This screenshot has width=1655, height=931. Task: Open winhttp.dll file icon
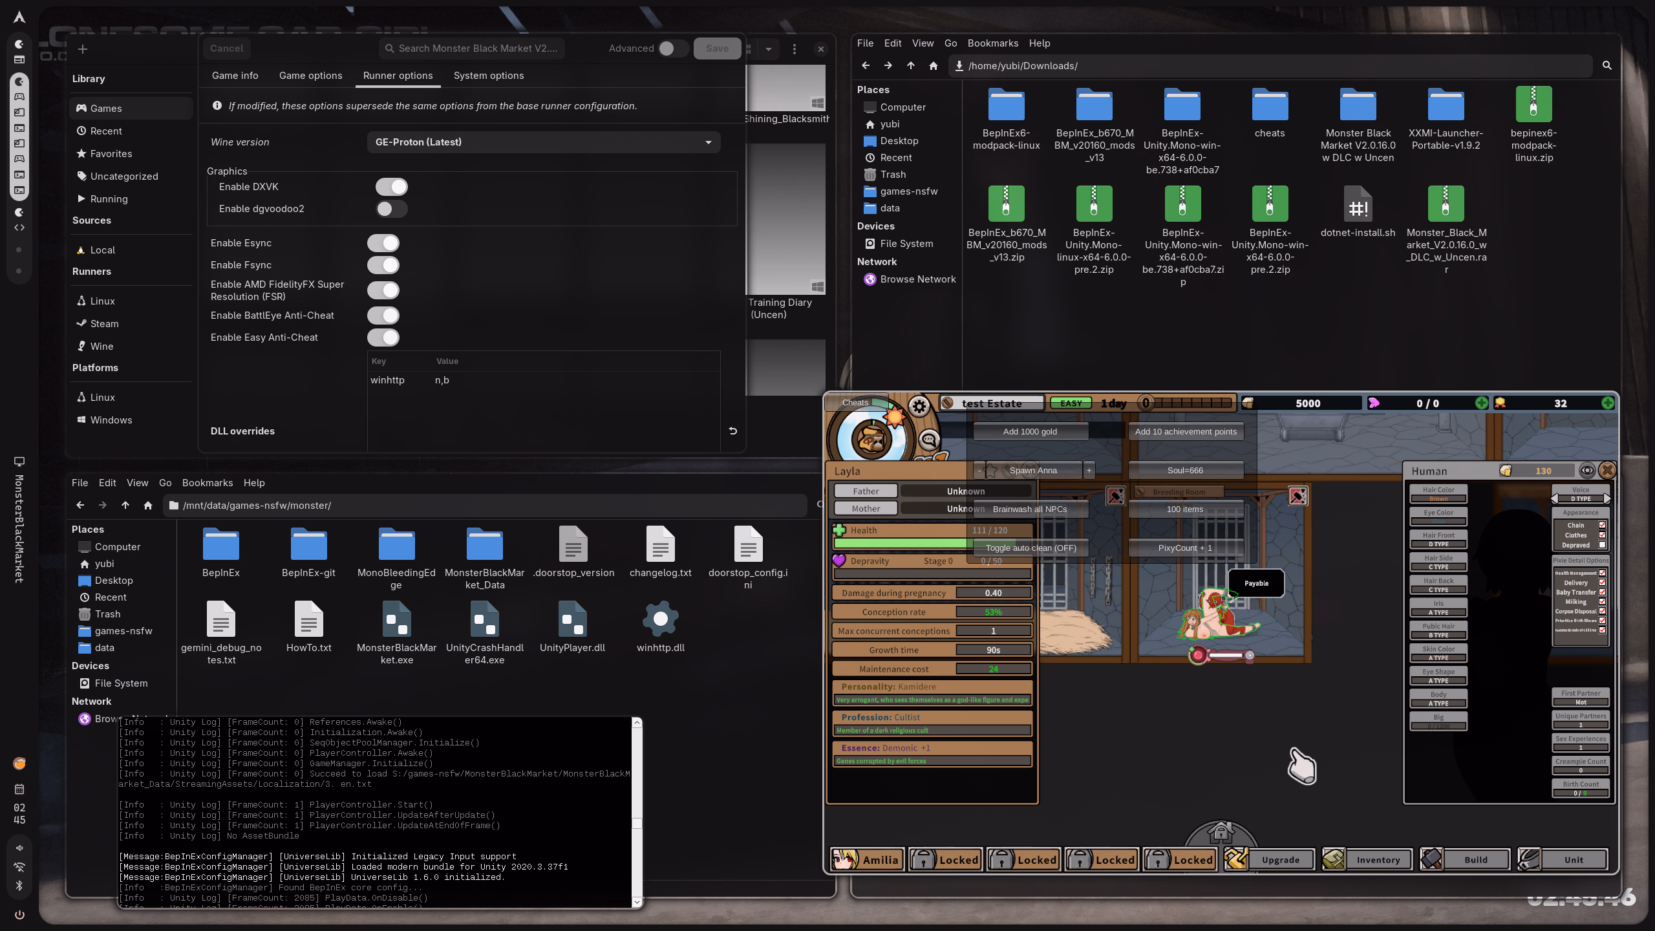(660, 619)
